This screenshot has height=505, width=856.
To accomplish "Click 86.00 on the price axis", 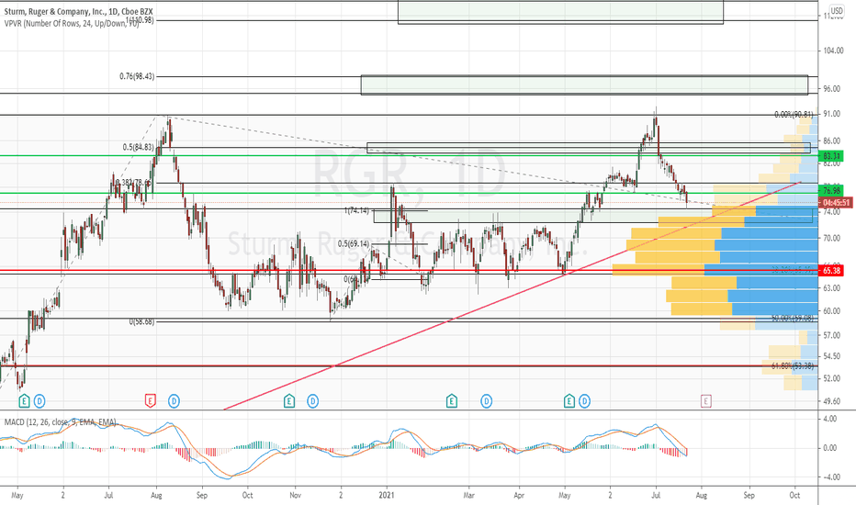I will [x=831, y=140].
